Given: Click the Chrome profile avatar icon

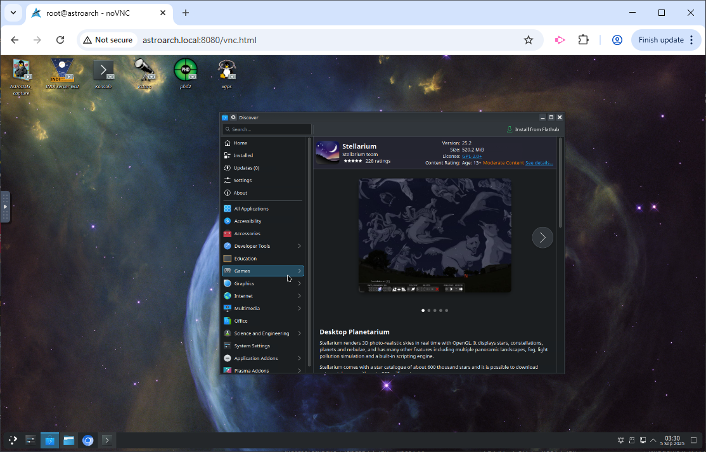Looking at the screenshot, I should (x=617, y=40).
